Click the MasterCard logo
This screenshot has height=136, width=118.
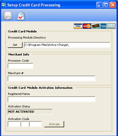87,26
